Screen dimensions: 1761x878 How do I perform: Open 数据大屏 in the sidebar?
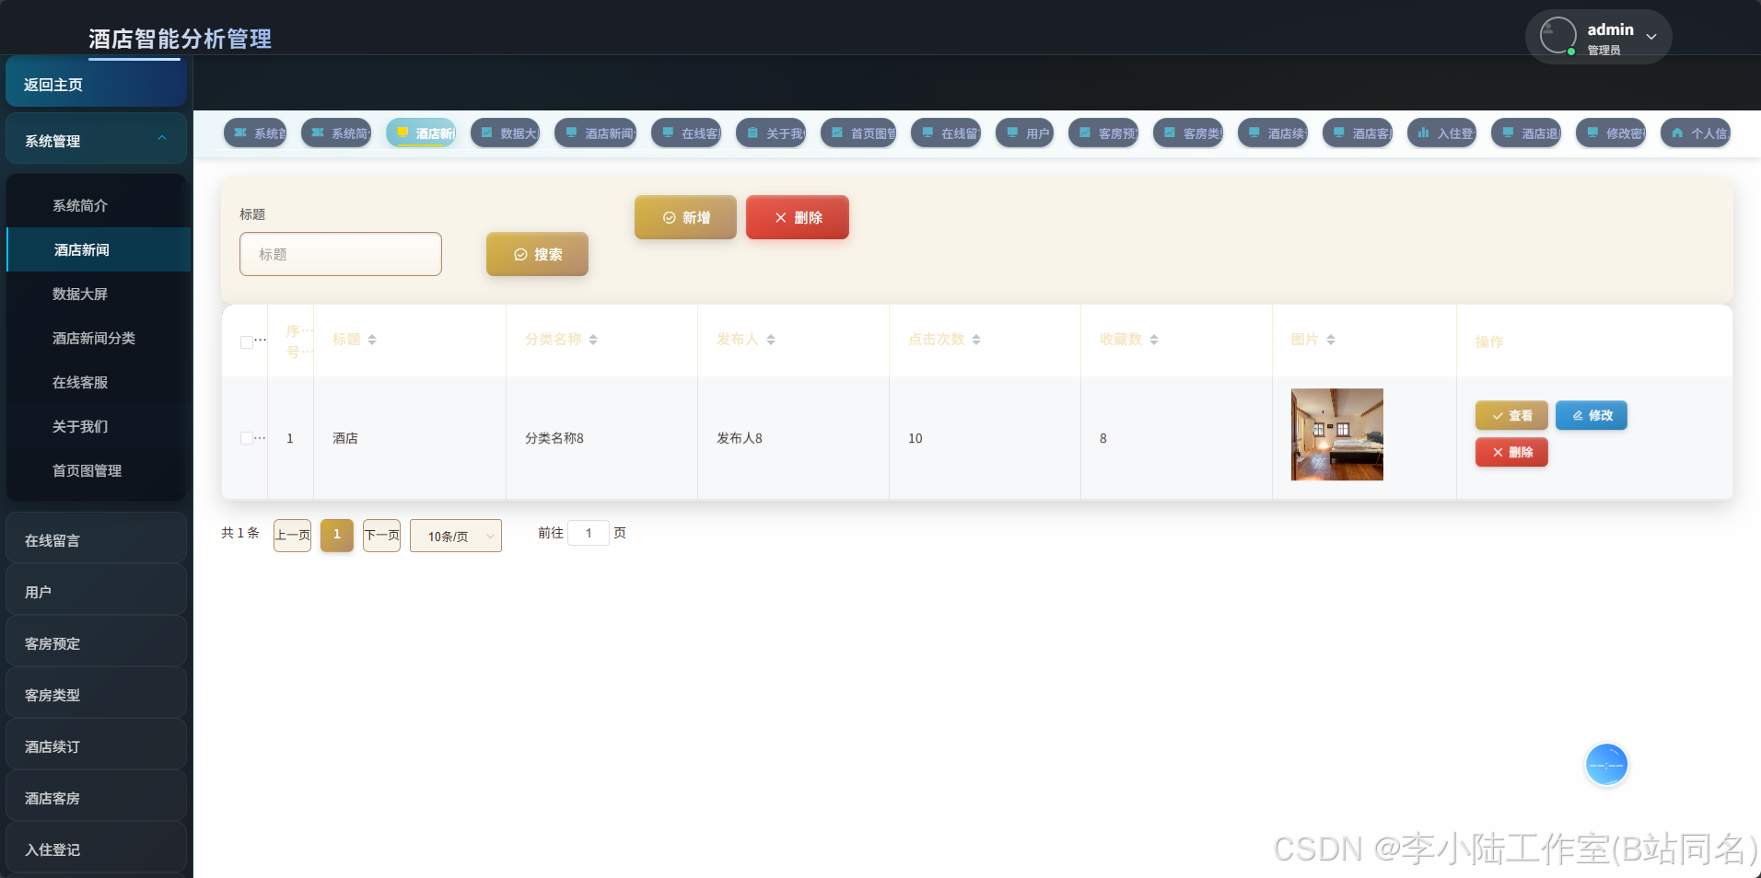tap(99, 294)
